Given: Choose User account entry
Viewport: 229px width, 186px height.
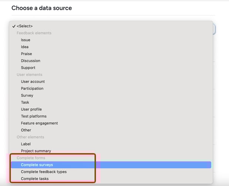Looking at the screenshot, I should (x=111, y=82).
